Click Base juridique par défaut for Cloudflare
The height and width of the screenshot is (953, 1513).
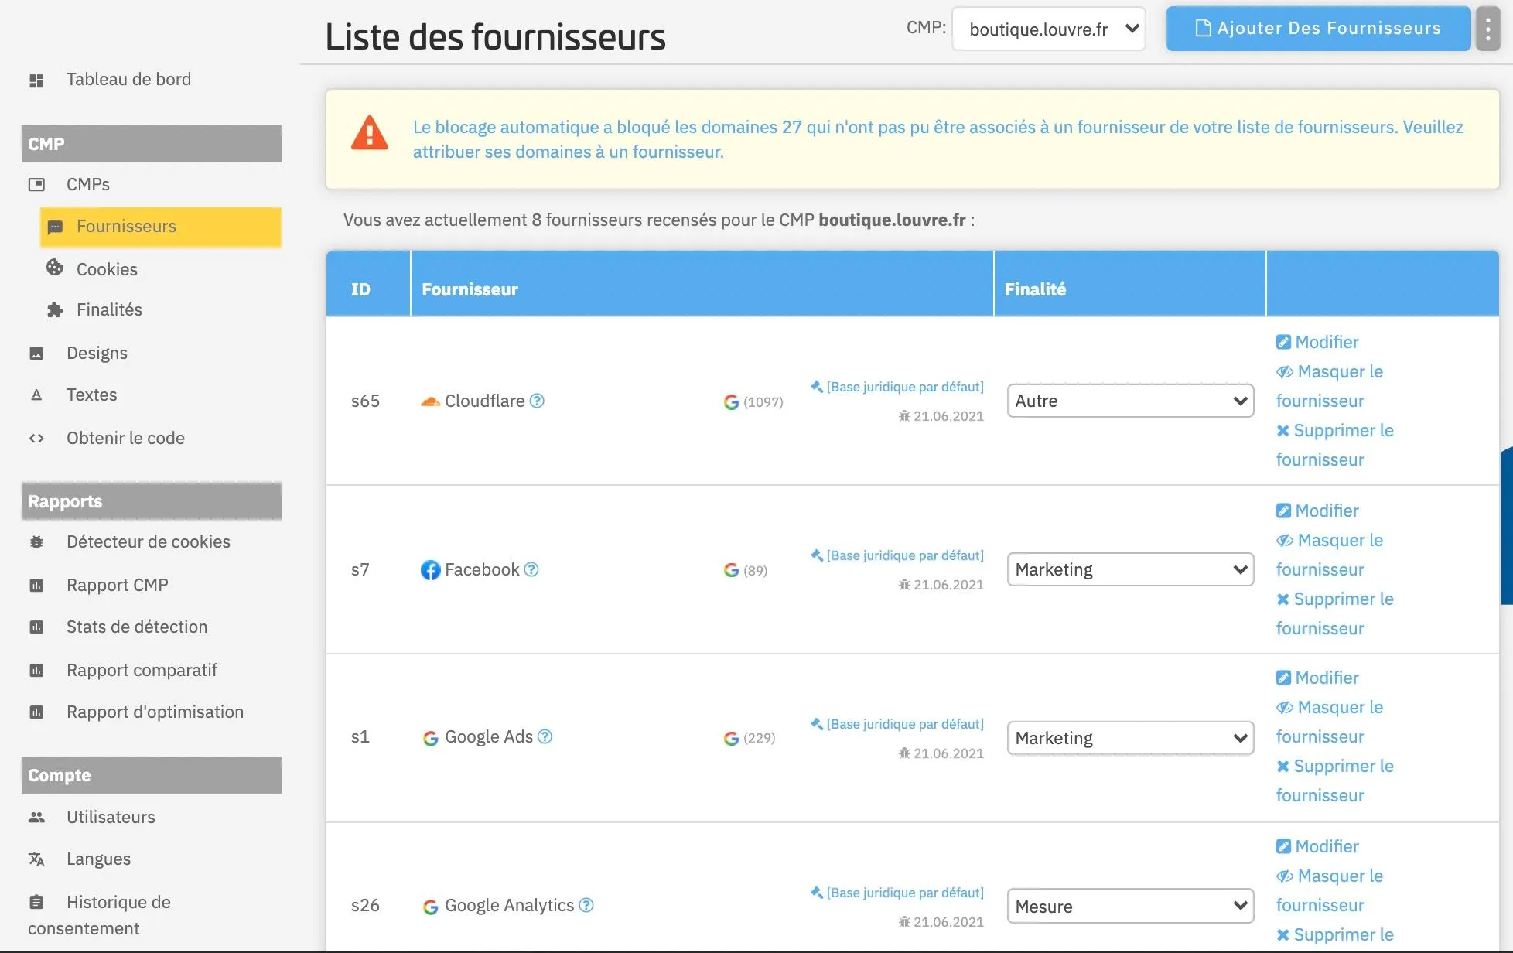[x=897, y=387]
